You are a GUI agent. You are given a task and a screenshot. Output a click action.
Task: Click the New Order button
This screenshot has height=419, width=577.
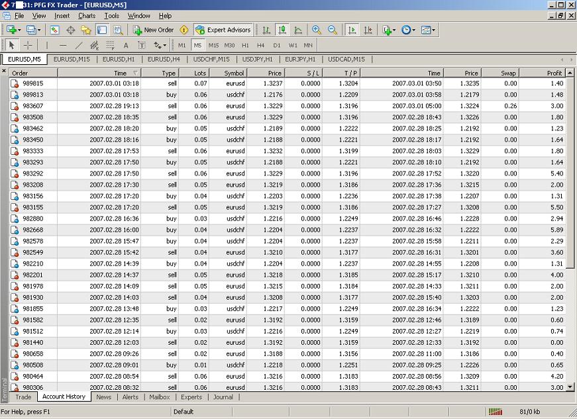pos(154,30)
